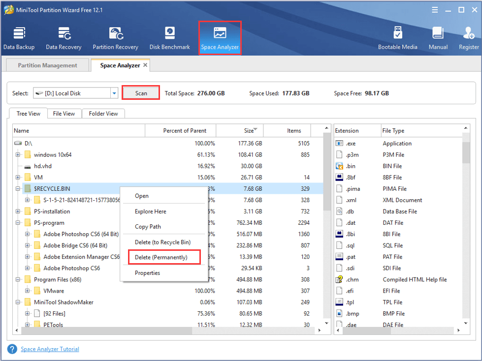Select Compiled HTML Help file row

pos(398,280)
